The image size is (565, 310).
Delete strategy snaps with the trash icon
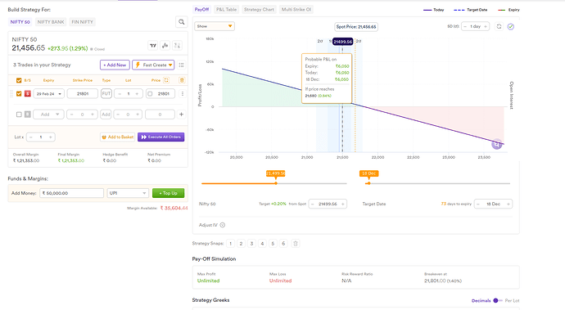295,244
